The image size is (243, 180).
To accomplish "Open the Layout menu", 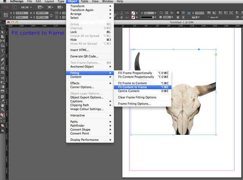I will click(x=49, y=2).
